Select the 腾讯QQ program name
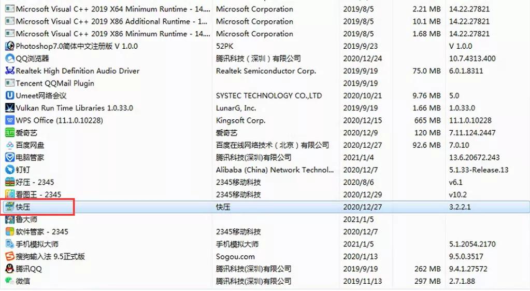530x291 pixels. [28, 269]
